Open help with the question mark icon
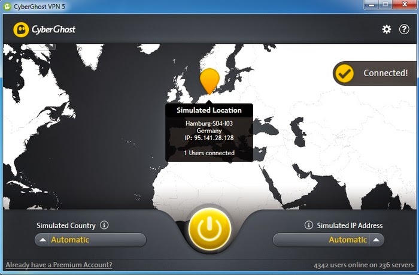The width and height of the screenshot is (419, 275). [404, 29]
